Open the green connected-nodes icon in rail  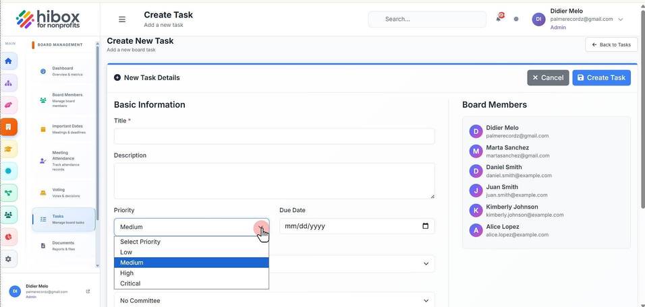pyautogui.click(x=8, y=193)
